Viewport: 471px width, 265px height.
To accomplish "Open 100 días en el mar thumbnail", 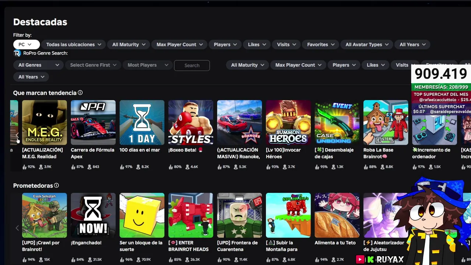I will click(142, 123).
